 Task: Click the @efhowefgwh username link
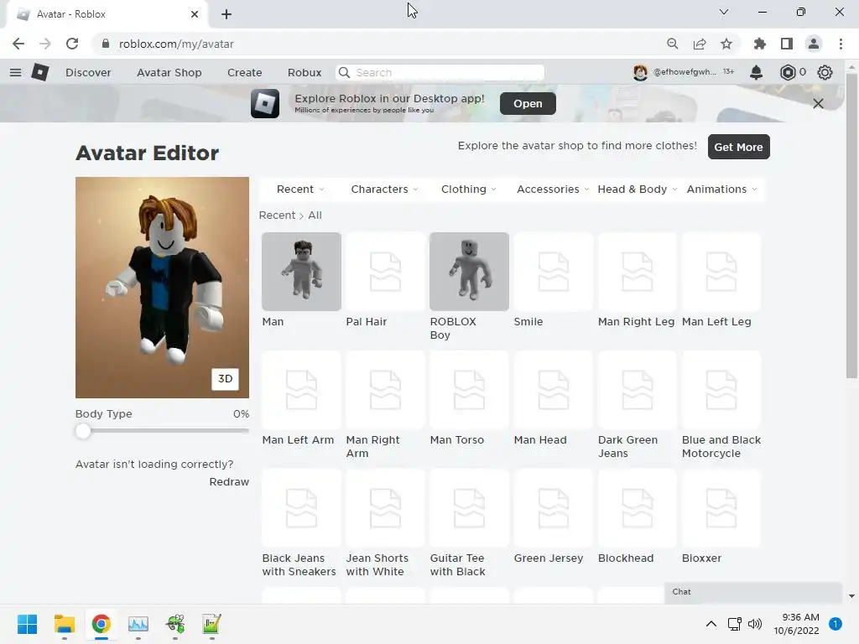[x=685, y=72]
